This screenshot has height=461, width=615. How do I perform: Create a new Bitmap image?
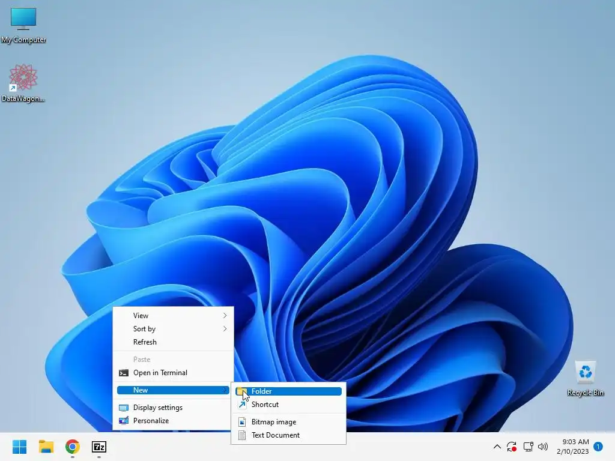pyautogui.click(x=289, y=422)
